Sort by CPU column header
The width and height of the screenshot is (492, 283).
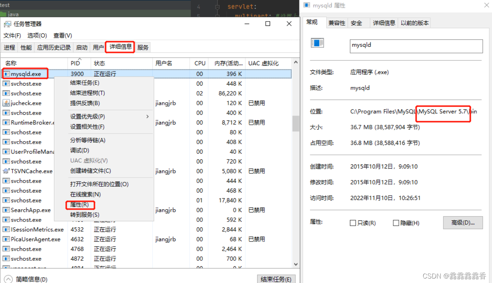199,63
